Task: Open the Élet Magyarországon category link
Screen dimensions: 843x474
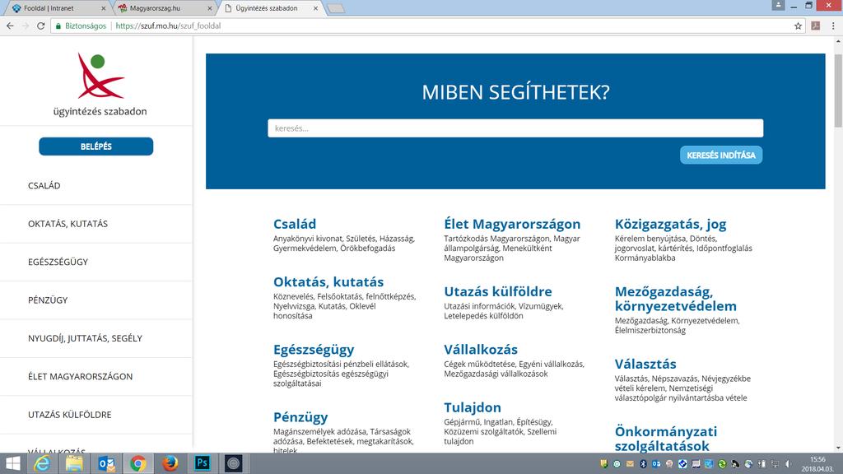Action: pos(512,224)
